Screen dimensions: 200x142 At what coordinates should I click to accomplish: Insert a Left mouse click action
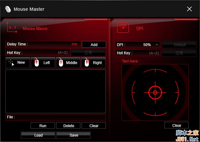43,62
